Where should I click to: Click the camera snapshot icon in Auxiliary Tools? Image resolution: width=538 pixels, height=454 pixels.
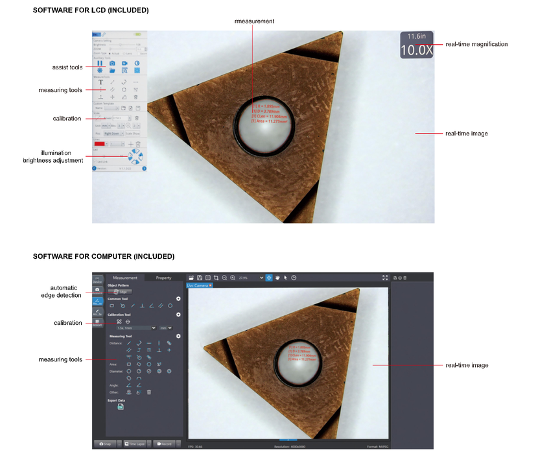click(x=112, y=63)
